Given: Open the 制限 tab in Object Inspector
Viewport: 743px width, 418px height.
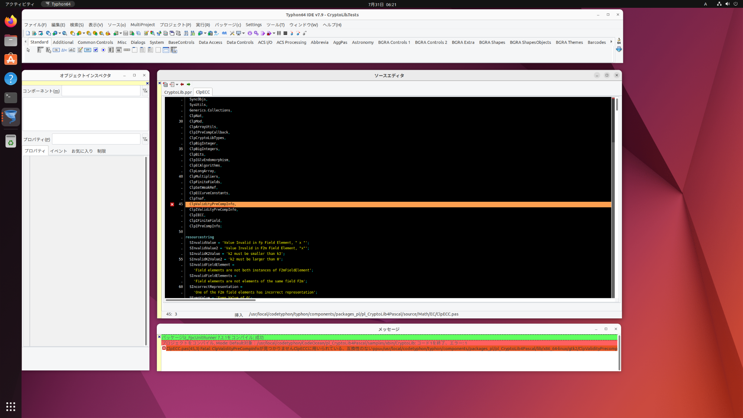Looking at the screenshot, I should click(x=101, y=151).
